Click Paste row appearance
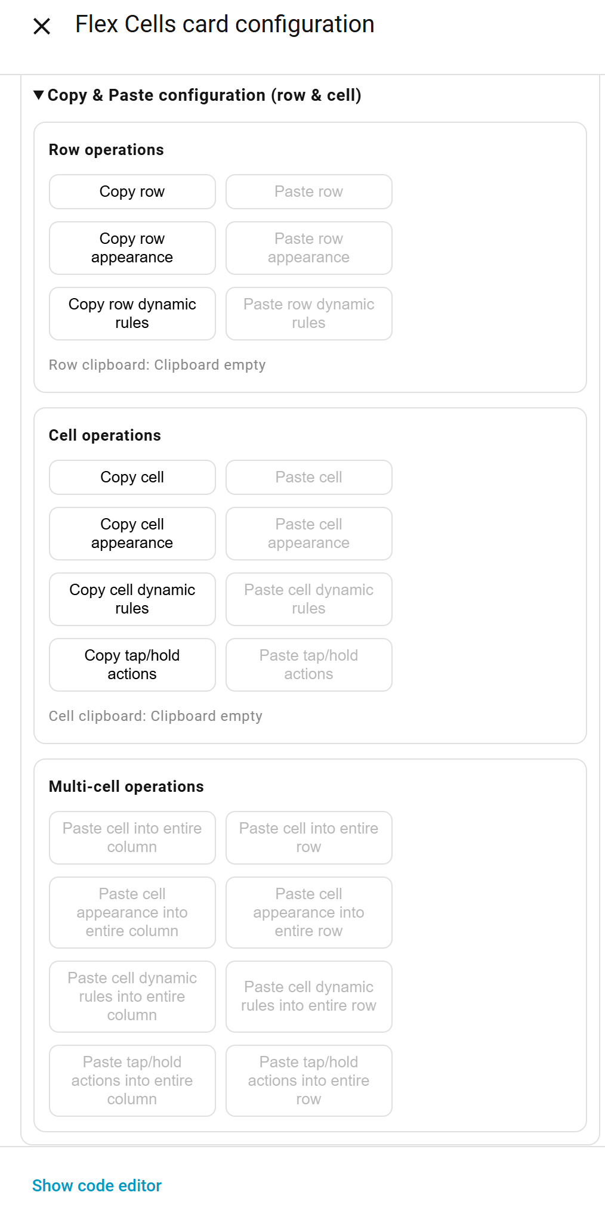This screenshot has width=605, height=1211. click(308, 248)
